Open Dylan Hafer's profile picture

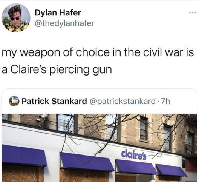pos(16,18)
